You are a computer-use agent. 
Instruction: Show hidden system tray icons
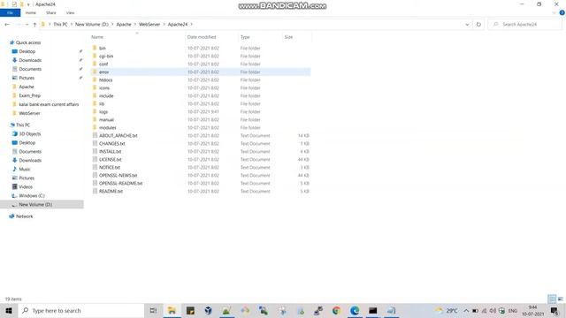click(466, 310)
